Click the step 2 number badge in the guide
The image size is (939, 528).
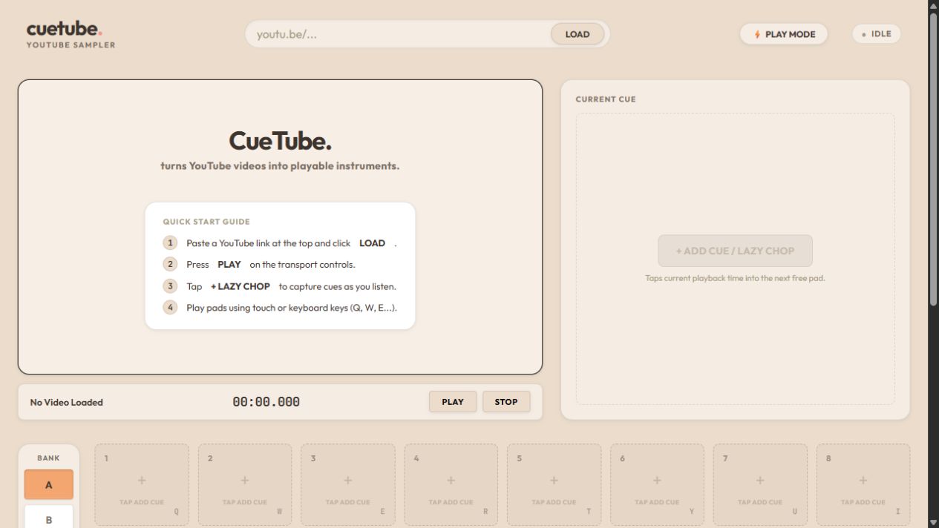[x=170, y=264]
